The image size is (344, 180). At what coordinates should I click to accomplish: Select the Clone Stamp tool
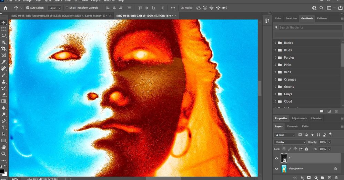click(x=3, y=82)
